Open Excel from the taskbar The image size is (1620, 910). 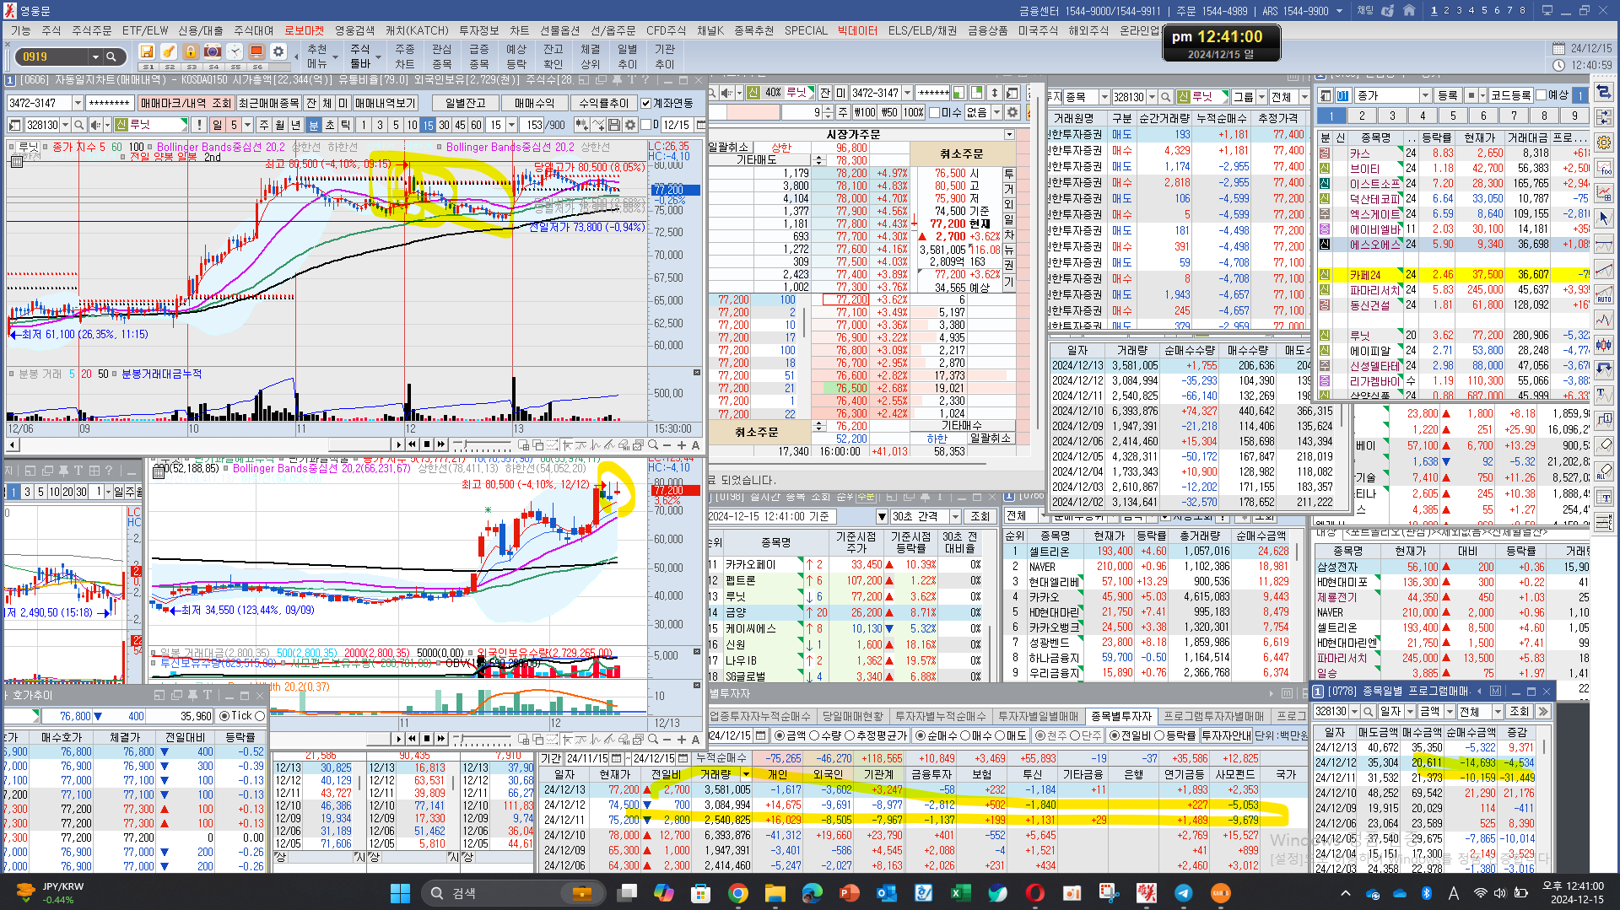(x=960, y=893)
